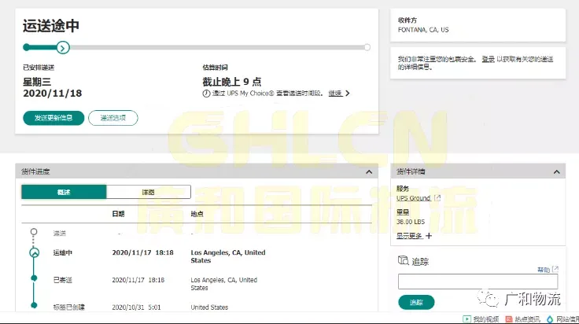
Task: Click the login link in security notice
Action: 488,60
